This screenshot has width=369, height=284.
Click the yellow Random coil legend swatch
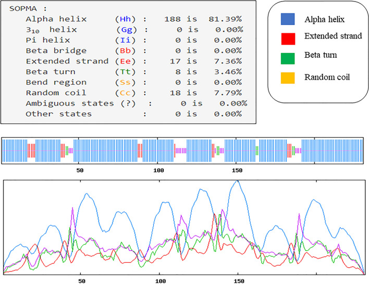[x=288, y=78]
